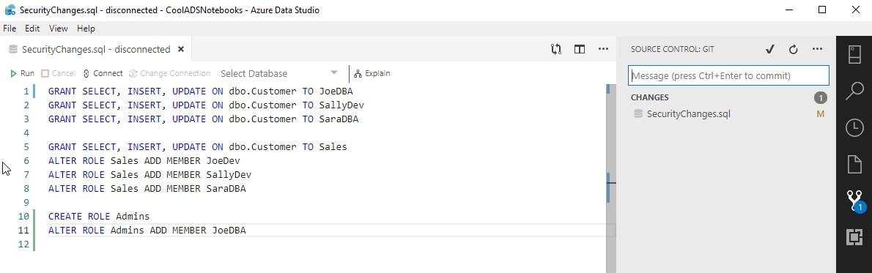This screenshot has width=872, height=273.
Task: Open editor more actions ellipsis
Action: (603, 49)
